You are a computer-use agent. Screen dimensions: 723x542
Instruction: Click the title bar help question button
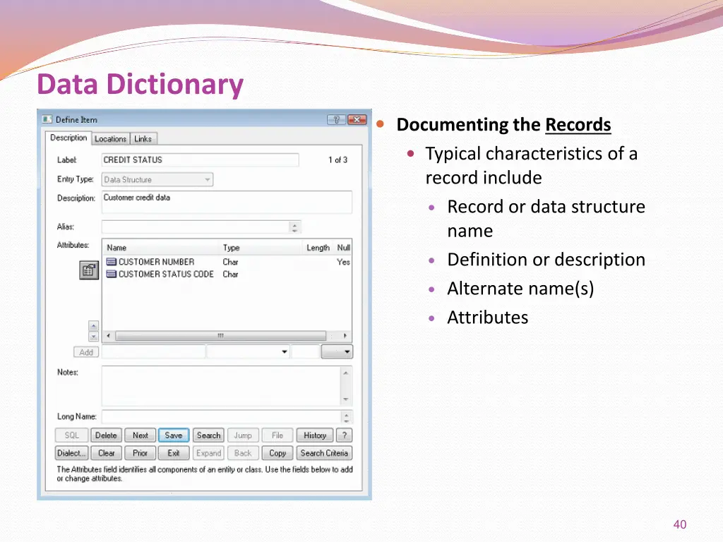coord(336,120)
